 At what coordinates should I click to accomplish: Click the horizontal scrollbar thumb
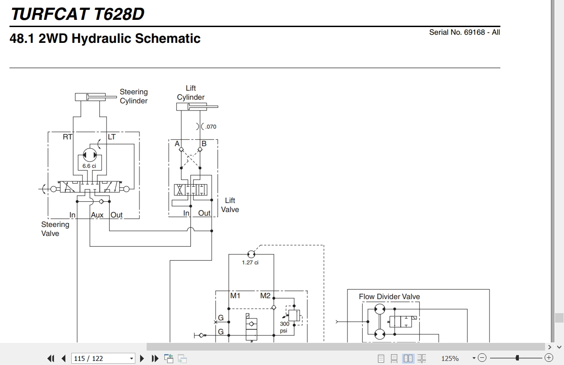pos(345,347)
